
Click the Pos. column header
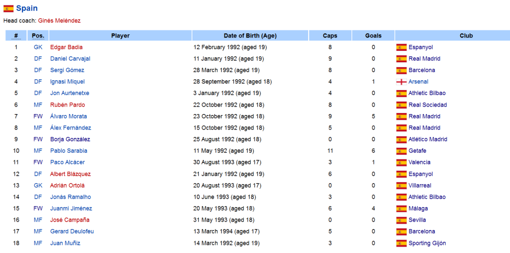tap(38, 36)
